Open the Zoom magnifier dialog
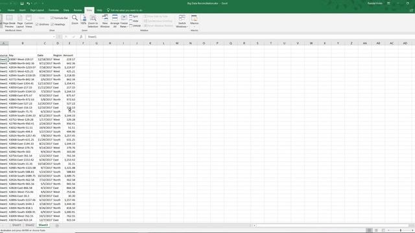The image size is (415, 233). coord(75,20)
